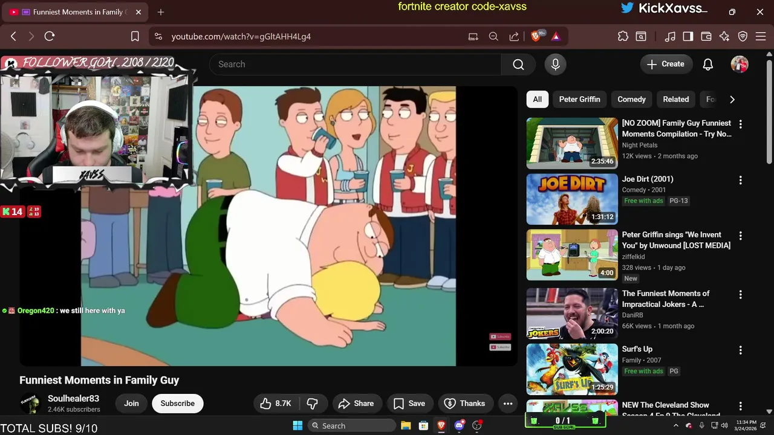Open the browser hamburger menu
The width and height of the screenshot is (774, 435).
[761, 36]
